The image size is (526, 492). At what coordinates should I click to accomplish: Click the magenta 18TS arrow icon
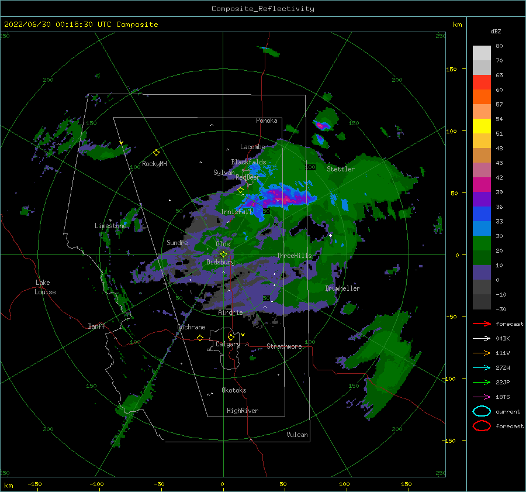click(x=482, y=397)
